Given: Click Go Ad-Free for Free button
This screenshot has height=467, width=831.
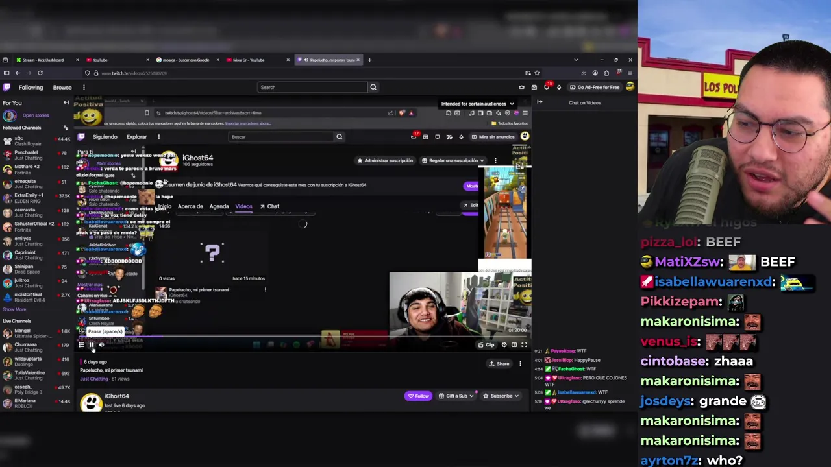Looking at the screenshot, I should (595, 87).
